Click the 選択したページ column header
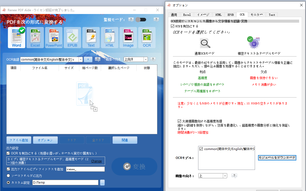Viewport: 306px width, 191px height. pyautogui.click(x=119, y=68)
